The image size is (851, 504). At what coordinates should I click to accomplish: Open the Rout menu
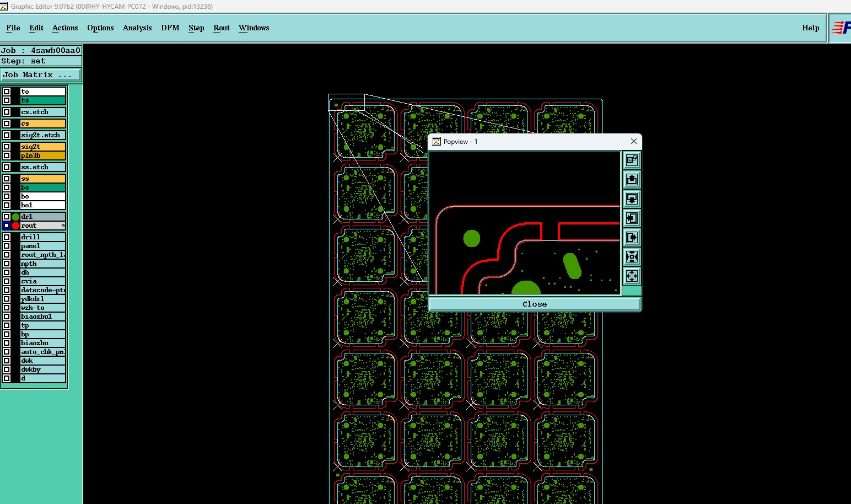point(222,28)
